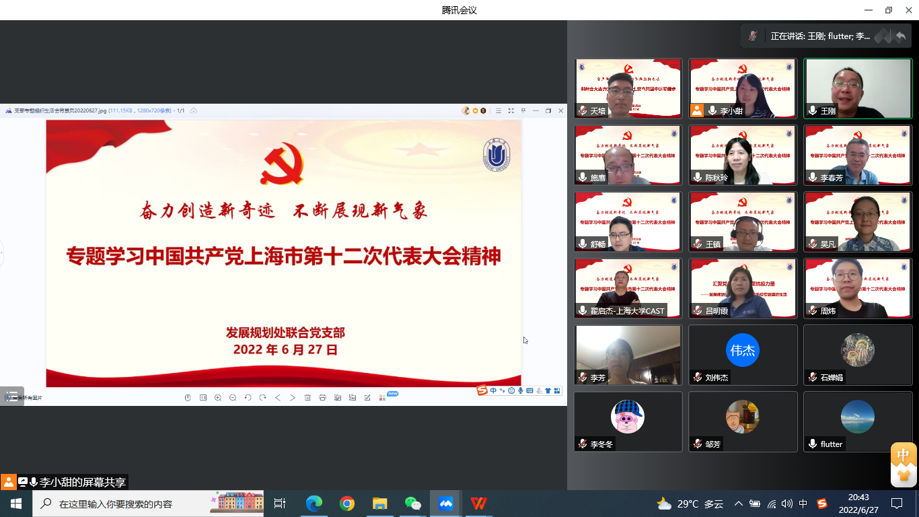Pick 吴凡's participant video
This screenshot has height=517, width=919.
click(858, 221)
